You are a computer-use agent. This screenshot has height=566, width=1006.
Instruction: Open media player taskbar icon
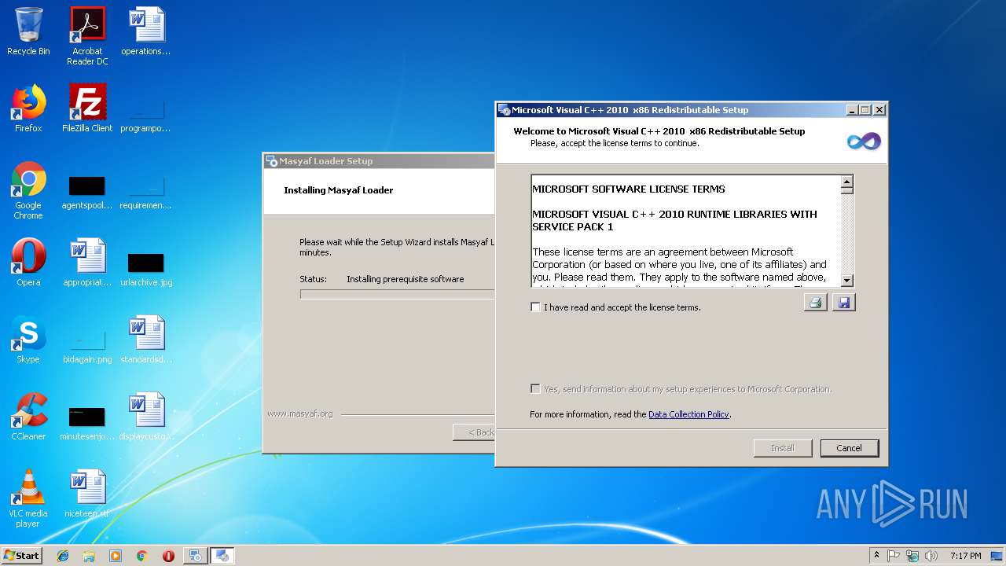tap(116, 556)
